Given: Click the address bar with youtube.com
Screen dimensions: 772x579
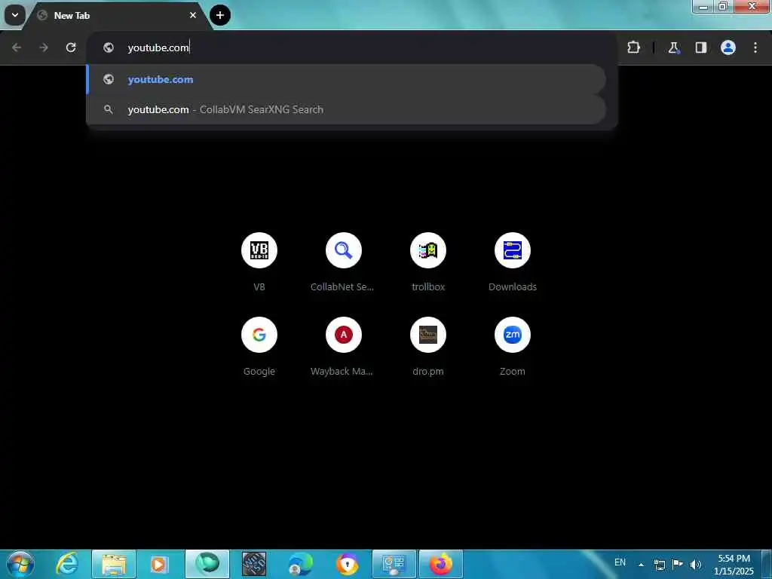Looking at the screenshot, I should [x=351, y=47].
